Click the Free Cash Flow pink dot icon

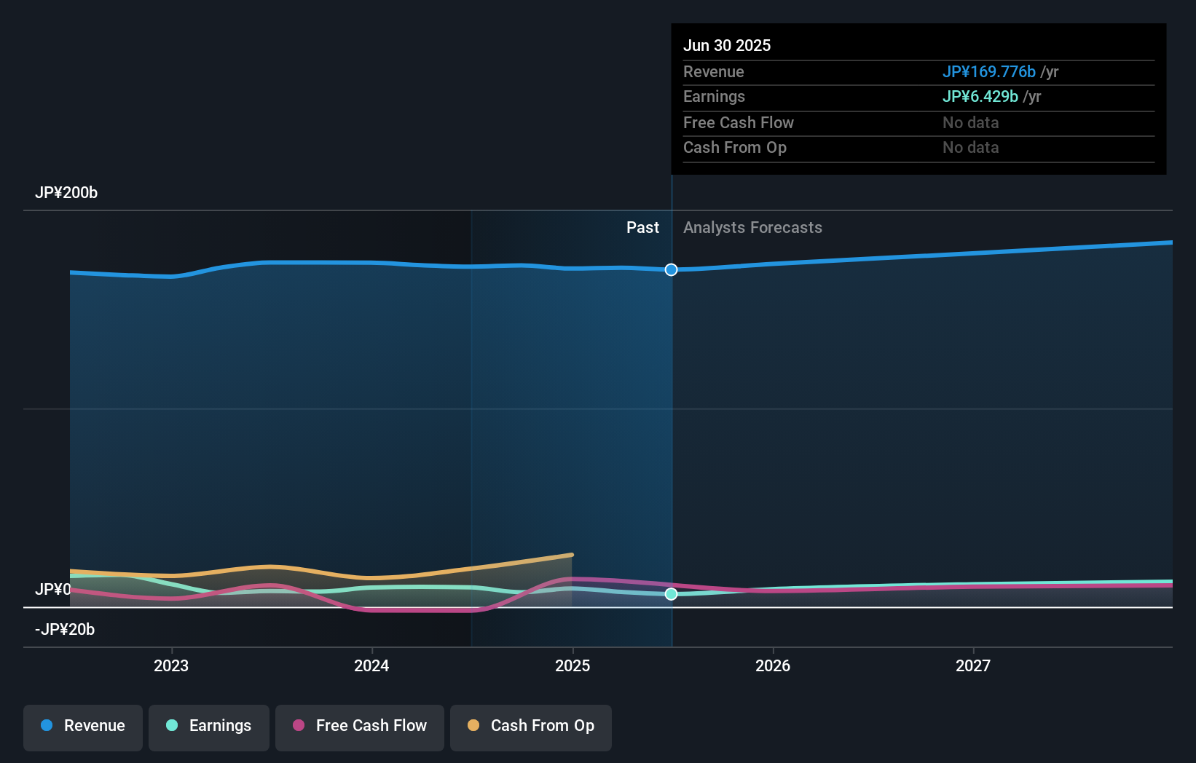tap(298, 726)
